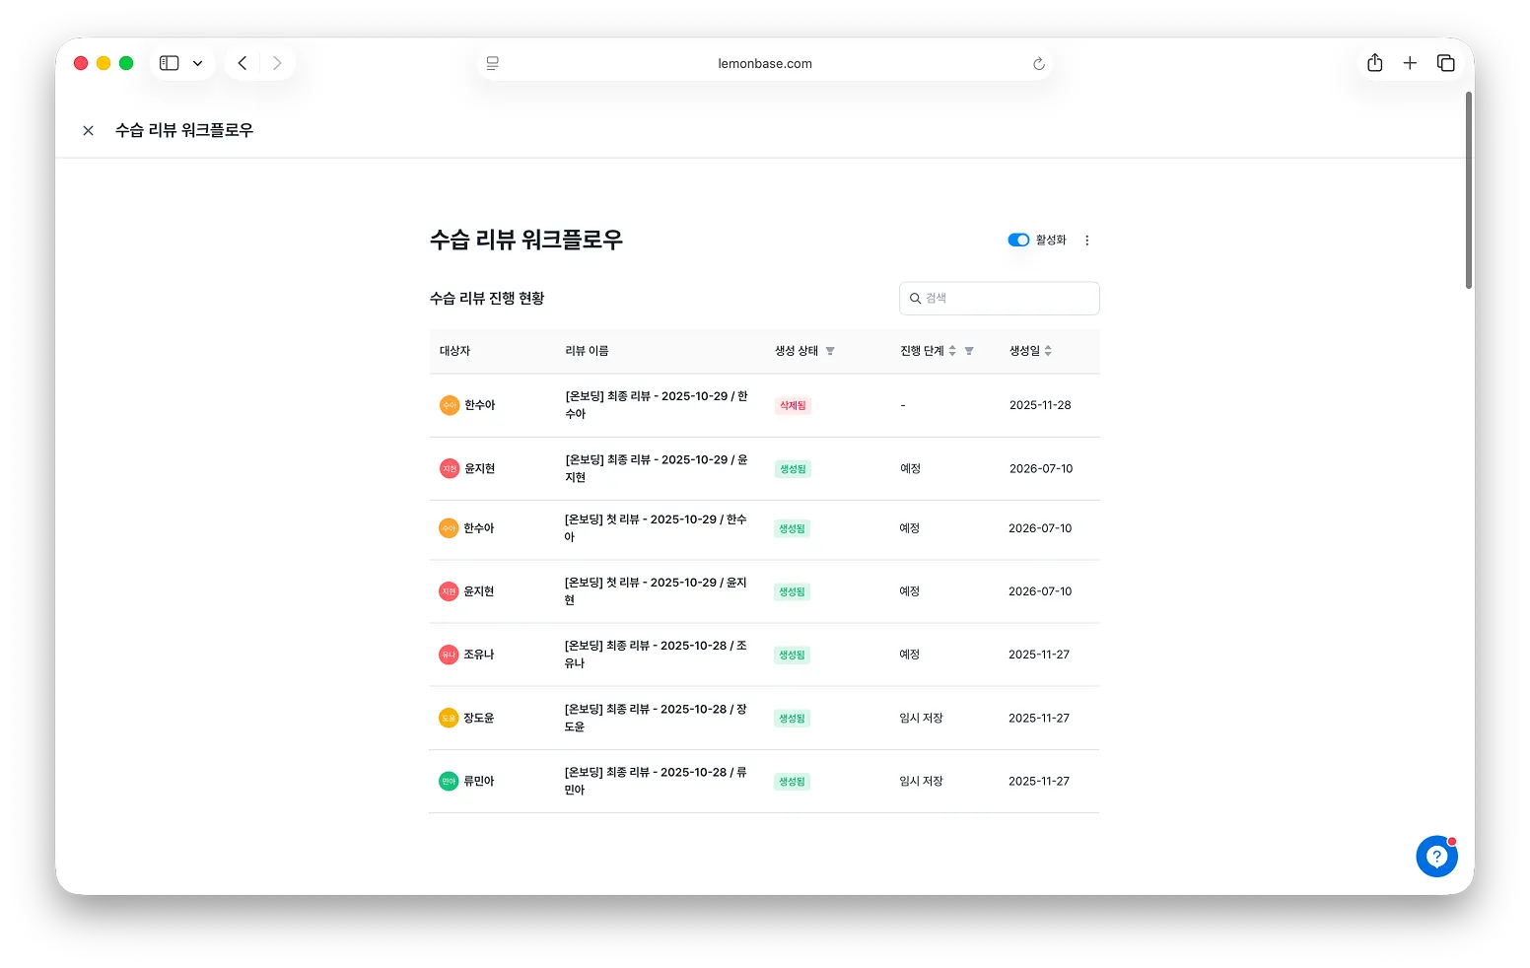Open the 생성 상태 column filter
This screenshot has width=1530, height=968.
click(x=830, y=351)
